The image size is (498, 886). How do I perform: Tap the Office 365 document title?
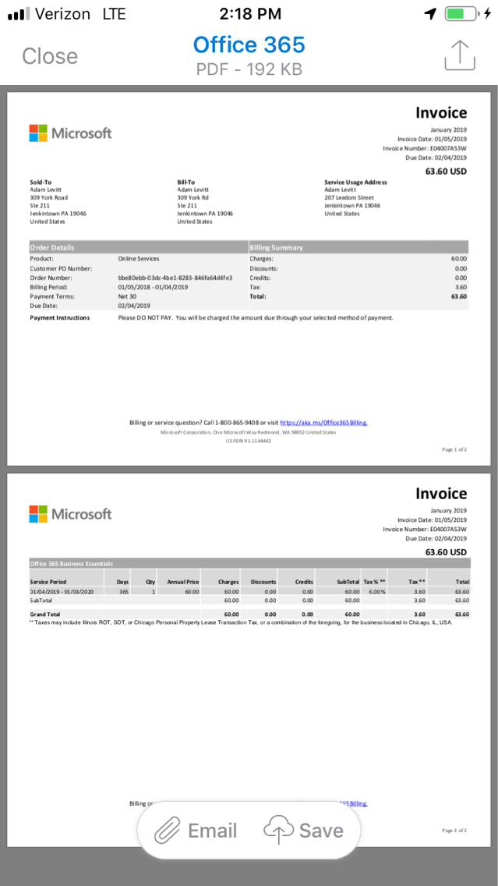click(249, 44)
